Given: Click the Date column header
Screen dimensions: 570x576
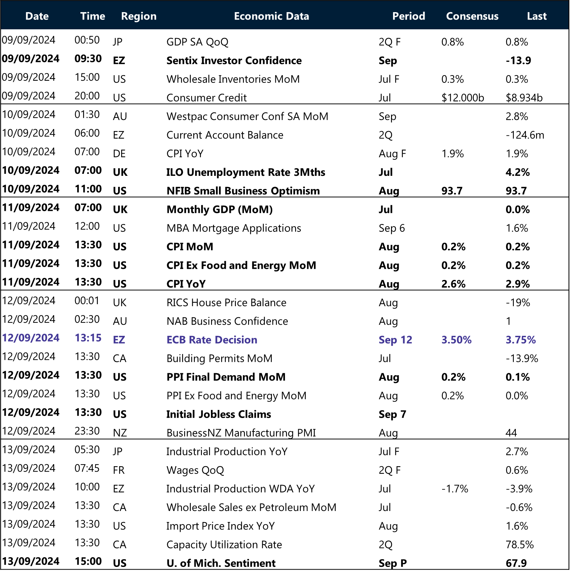Looking at the screenshot, I should coord(37,16).
